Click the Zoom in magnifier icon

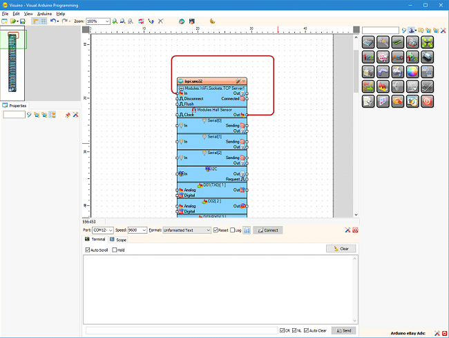coord(115,21)
